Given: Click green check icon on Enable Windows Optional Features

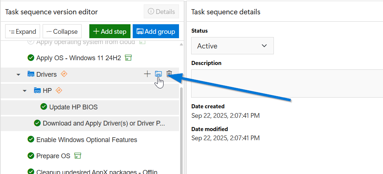Looking at the screenshot, I should [31, 139].
